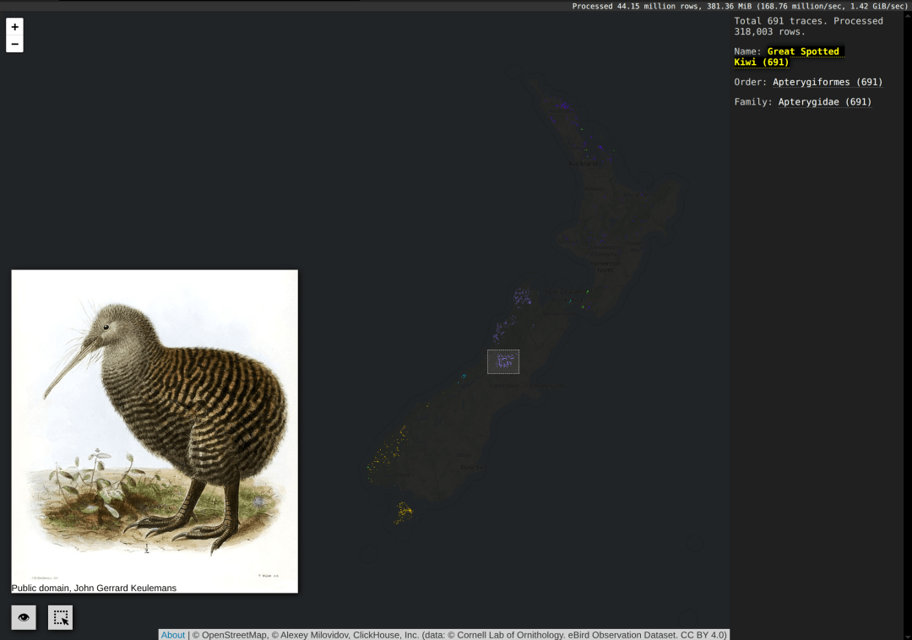Zoom in on the map

[15, 27]
